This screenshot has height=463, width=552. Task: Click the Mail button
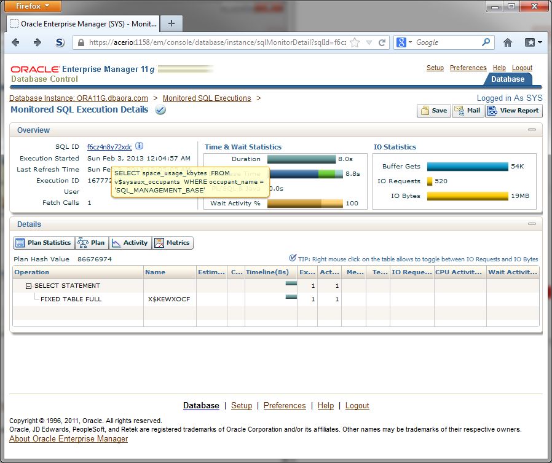click(x=468, y=111)
